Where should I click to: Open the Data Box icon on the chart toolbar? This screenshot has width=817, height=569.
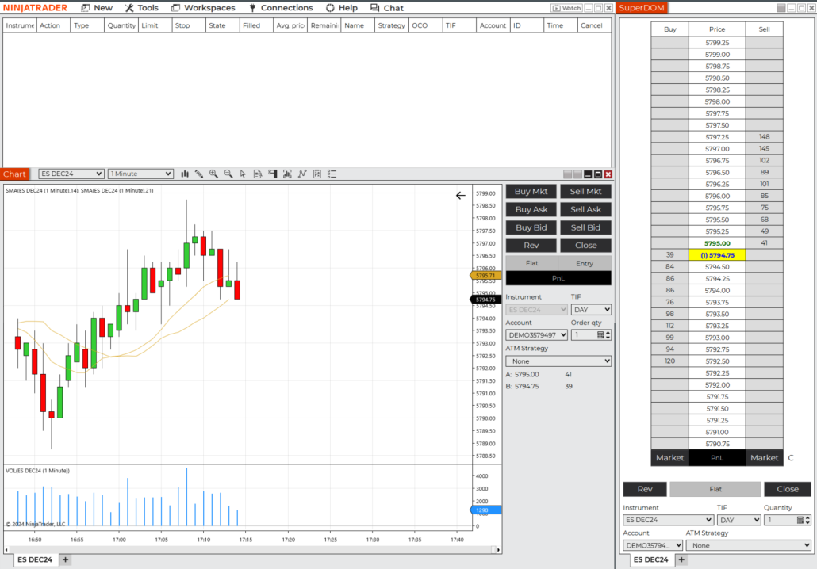tap(257, 174)
